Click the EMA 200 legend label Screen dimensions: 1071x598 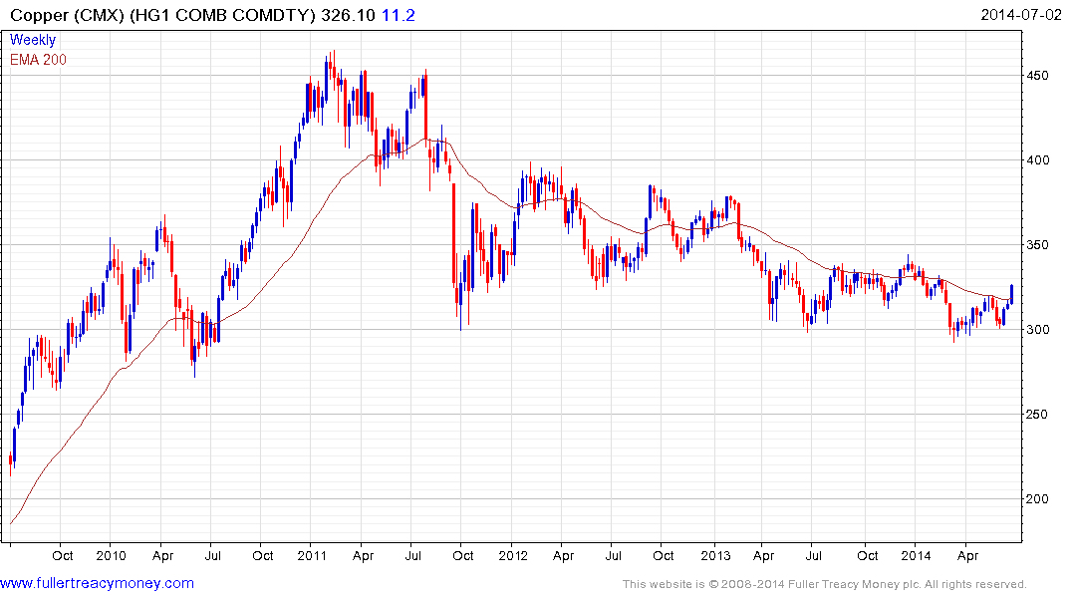click(x=38, y=60)
